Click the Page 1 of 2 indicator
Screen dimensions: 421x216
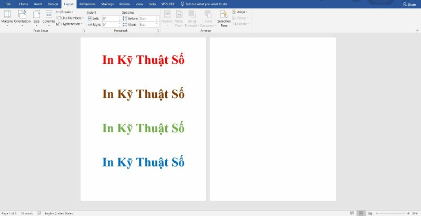(x=9, y=213)
